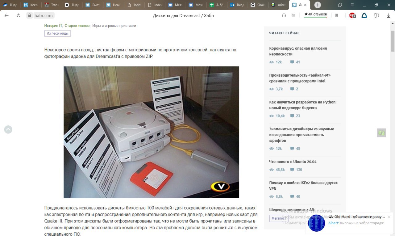The width and height of the screenshot is (395, 236).
Task: Click views eye icon showing 48,8k
Action: [x=272, y=170]
